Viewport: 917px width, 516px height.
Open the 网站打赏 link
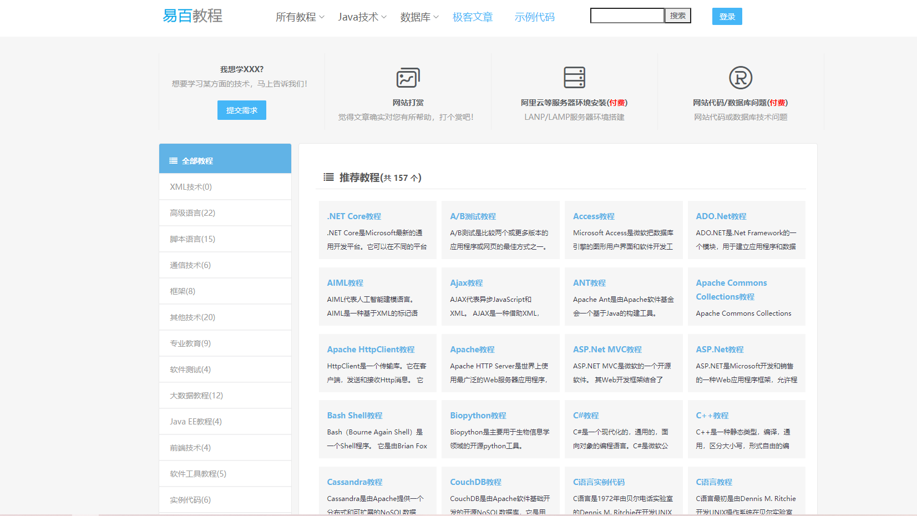point(408,103)
